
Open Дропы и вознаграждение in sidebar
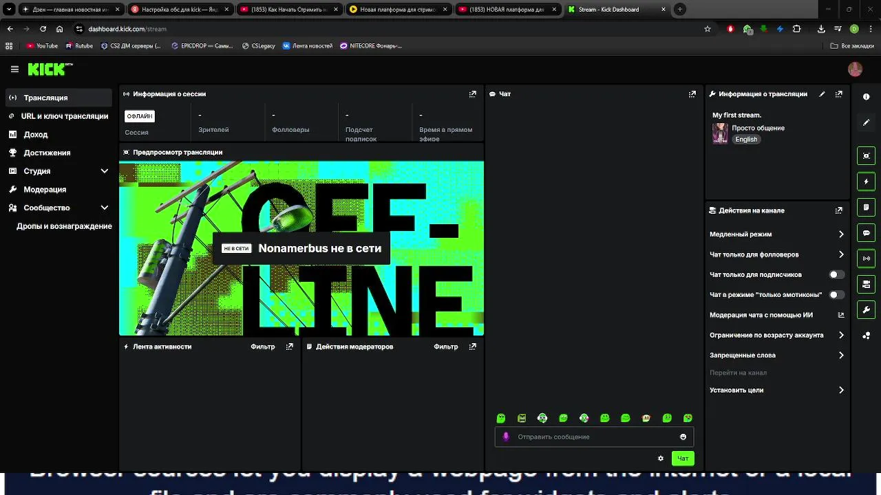[64, 226]
